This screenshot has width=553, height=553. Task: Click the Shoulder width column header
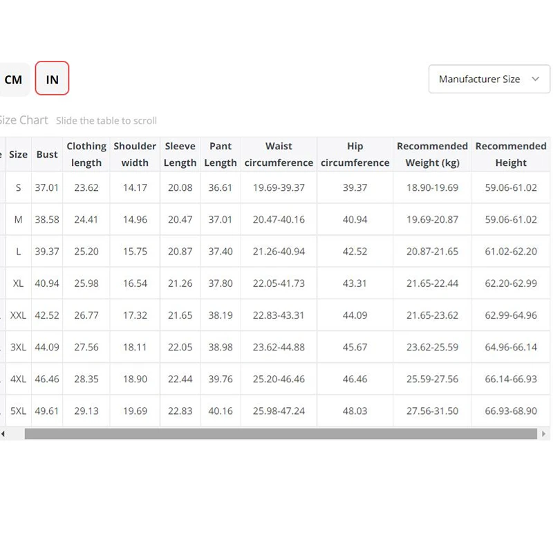pos(135,154)
